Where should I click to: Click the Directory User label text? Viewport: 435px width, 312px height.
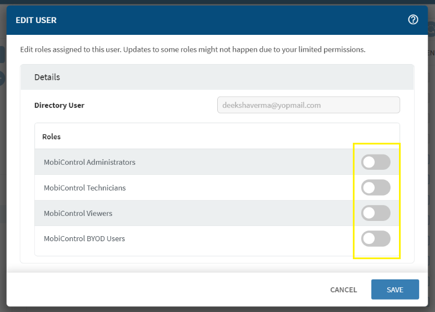click(x=59, y=105)
